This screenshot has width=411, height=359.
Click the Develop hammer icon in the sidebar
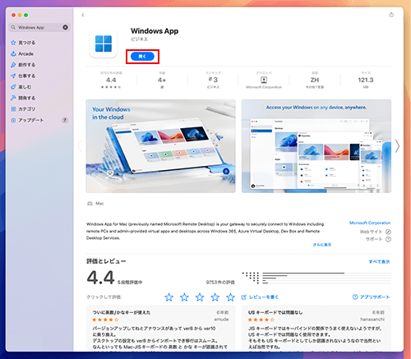pyautogui.click(x=13, y=98)
